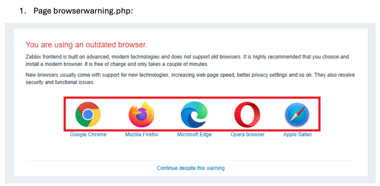Screen dimensions: 380x186
Task: Click the Opera browser text link
Action: [x=247, y=135]
